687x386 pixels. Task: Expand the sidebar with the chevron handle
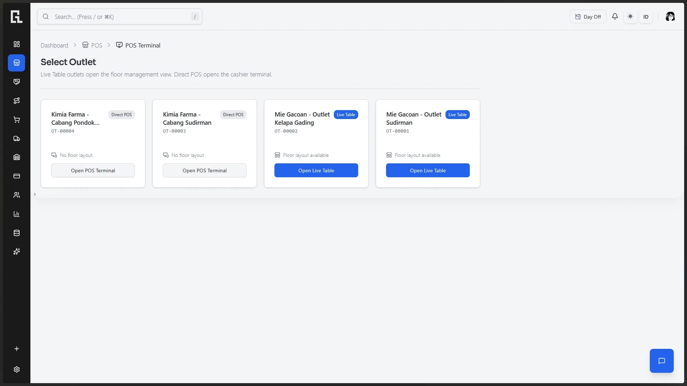click(35, 194)
